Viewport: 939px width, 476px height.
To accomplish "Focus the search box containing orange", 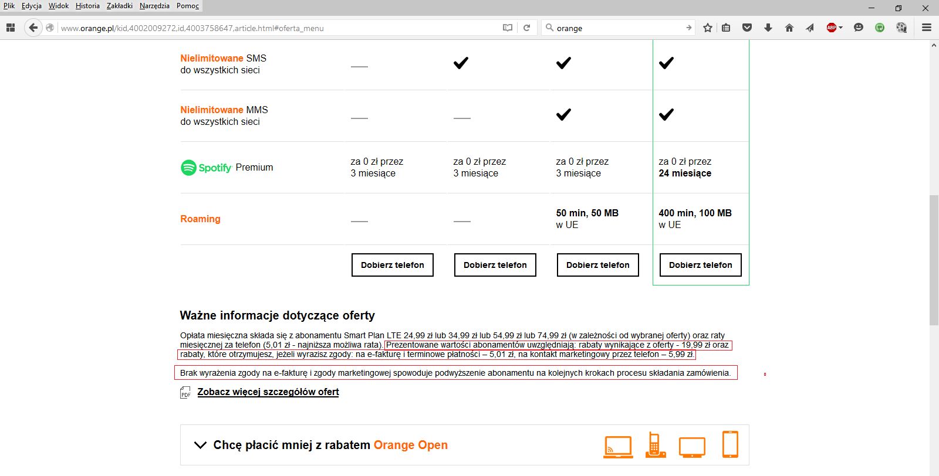I will pos(619,28).
